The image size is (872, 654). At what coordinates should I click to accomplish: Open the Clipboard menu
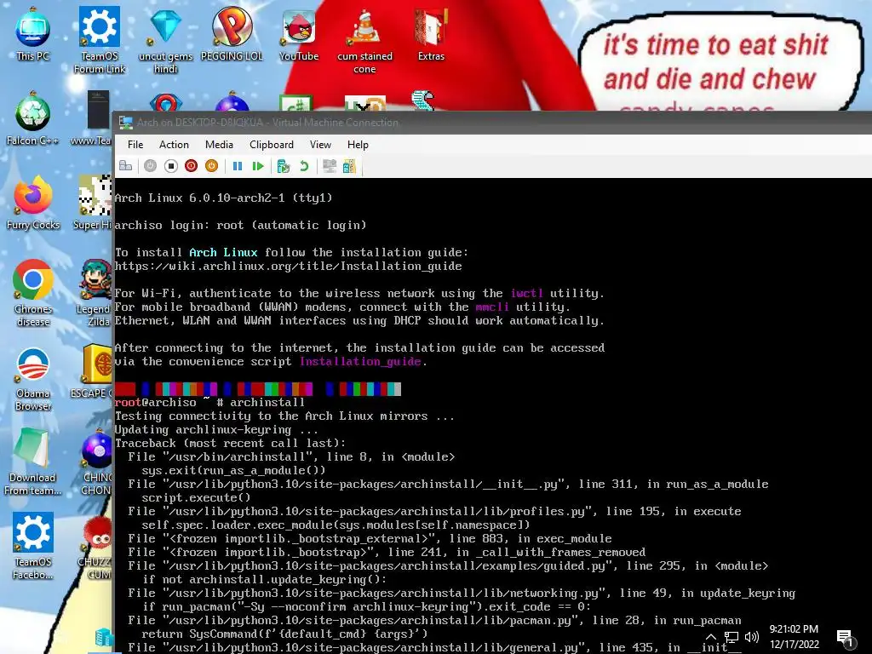click(272, 145)
